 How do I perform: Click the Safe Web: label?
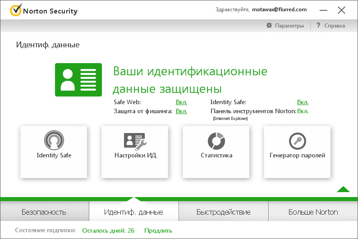click(127, 102)
